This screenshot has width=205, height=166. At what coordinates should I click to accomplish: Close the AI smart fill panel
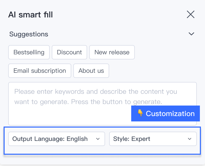point(191,14)
